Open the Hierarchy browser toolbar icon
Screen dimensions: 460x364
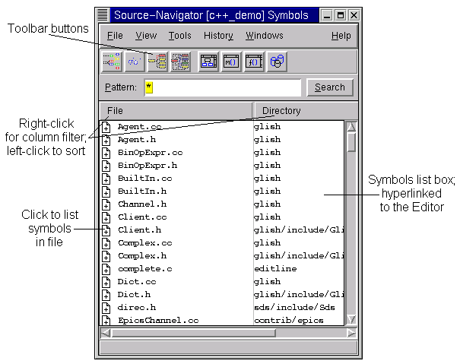point(112,62)
